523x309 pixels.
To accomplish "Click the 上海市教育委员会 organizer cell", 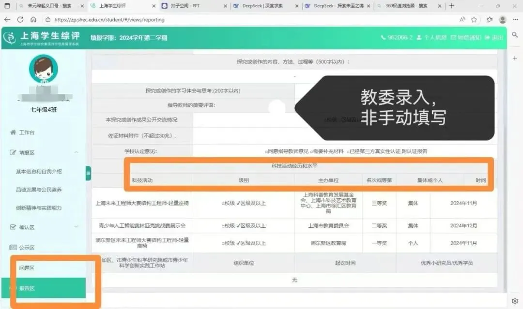I will click(x=328, y=225).
